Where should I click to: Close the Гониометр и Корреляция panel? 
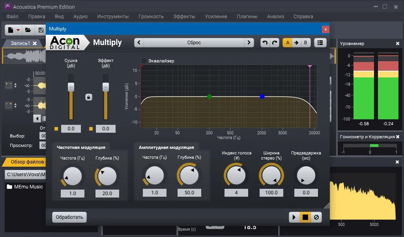[x=398, y=137]
